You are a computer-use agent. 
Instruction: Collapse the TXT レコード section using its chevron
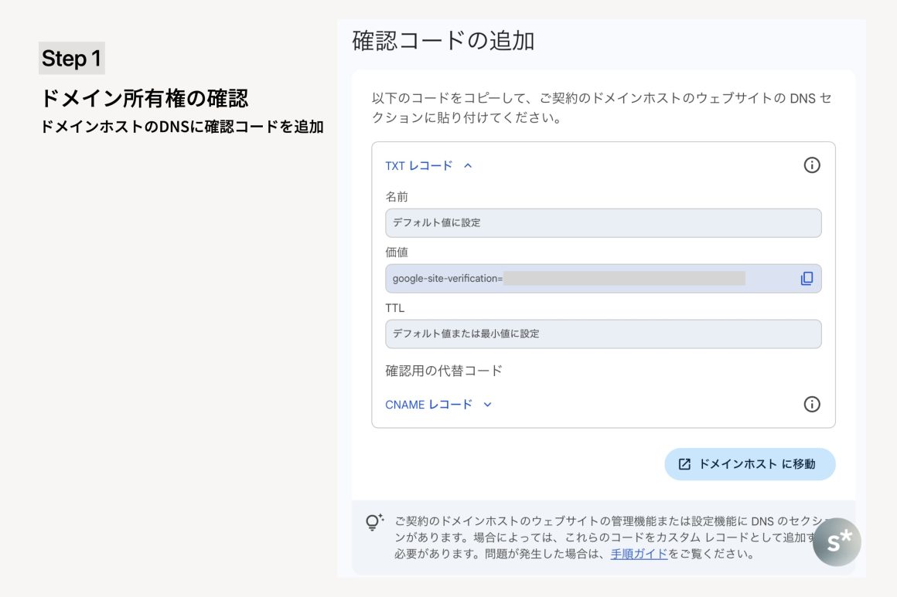click(x=468, y=165)
